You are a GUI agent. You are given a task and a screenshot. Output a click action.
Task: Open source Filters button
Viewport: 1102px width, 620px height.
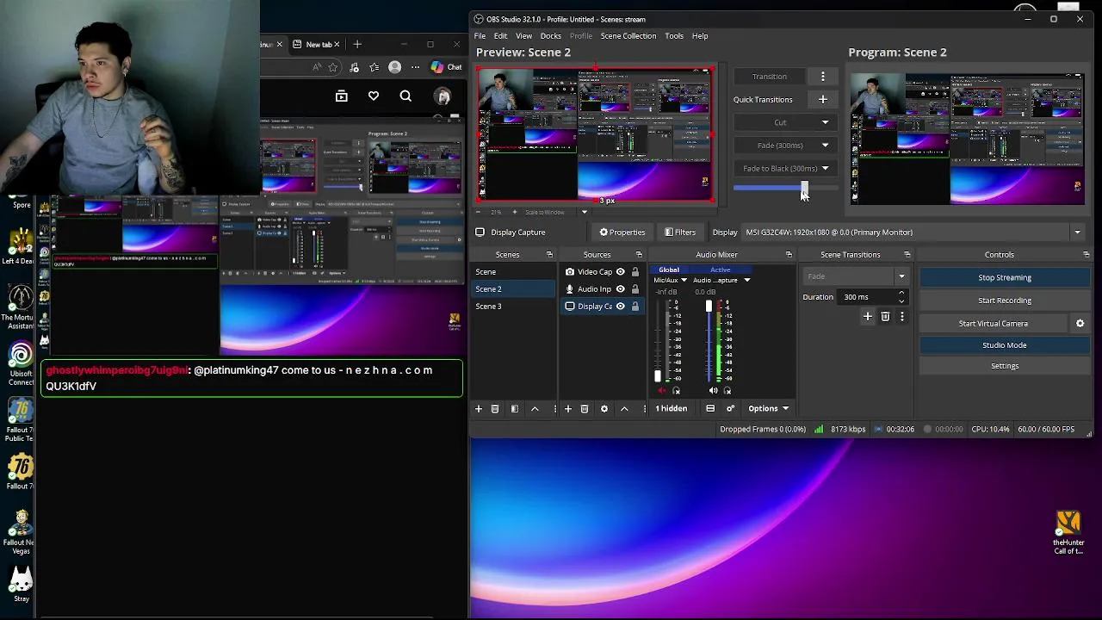[679, 232]
